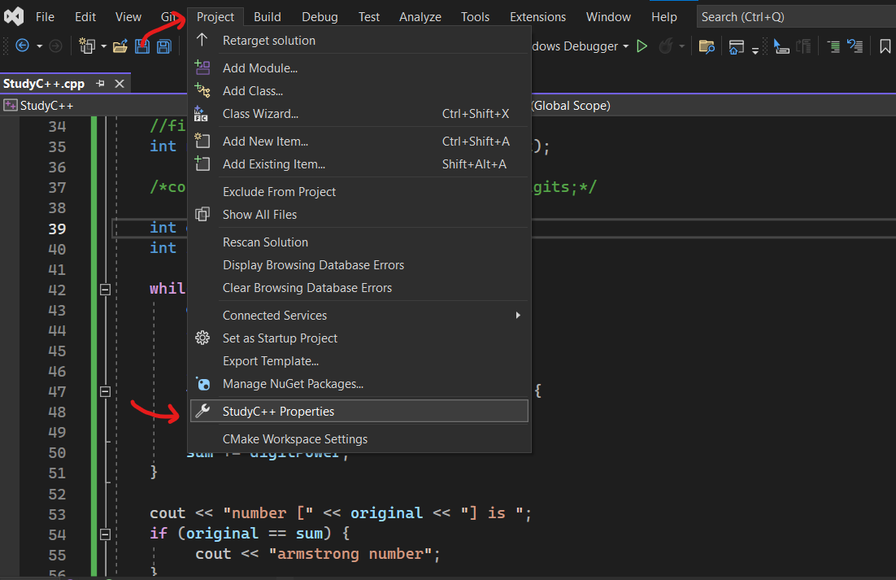Open the Edit menu
Viewport: 896px width, 580px height.
(85, 17)
